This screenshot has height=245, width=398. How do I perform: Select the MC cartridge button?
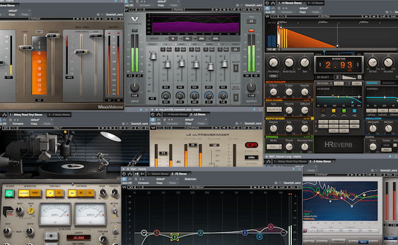point(81,193)
